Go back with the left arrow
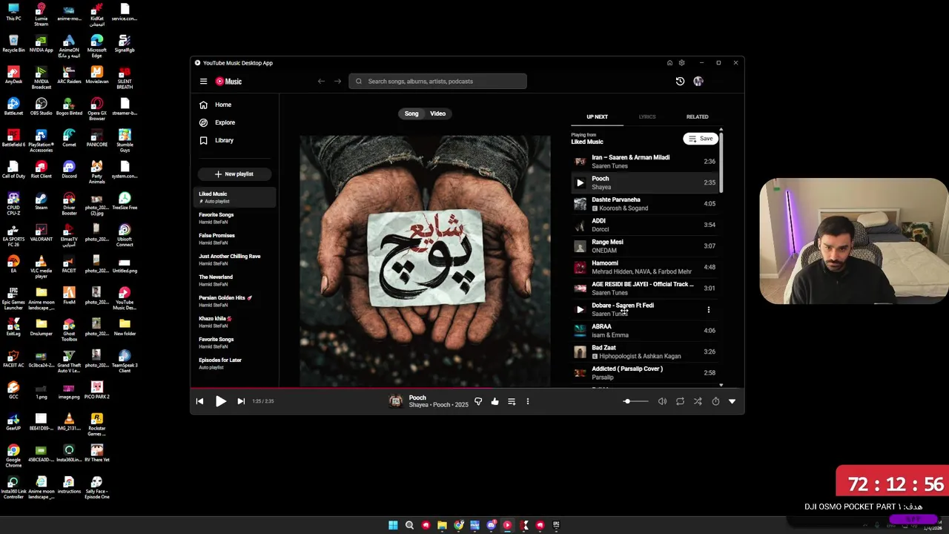Image resolution: width=949 pixels, height=534 pixels. pyautogui.click(x=321, y=82)
